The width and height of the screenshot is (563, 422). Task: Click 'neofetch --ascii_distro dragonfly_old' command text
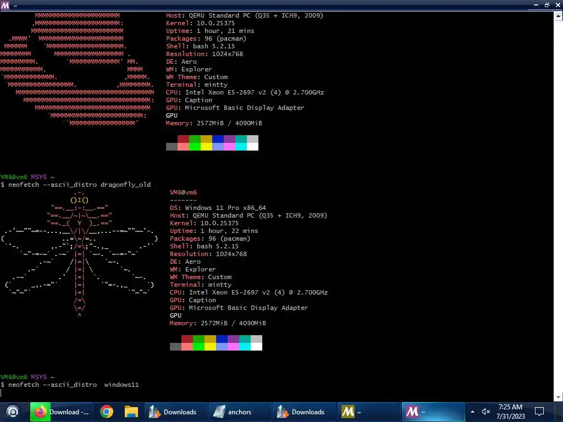[x=79, y=185]
